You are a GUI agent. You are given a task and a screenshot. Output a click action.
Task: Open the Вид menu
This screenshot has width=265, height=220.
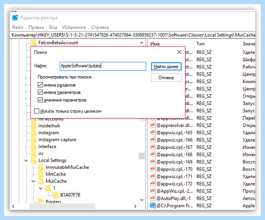(x=53, y=27)
